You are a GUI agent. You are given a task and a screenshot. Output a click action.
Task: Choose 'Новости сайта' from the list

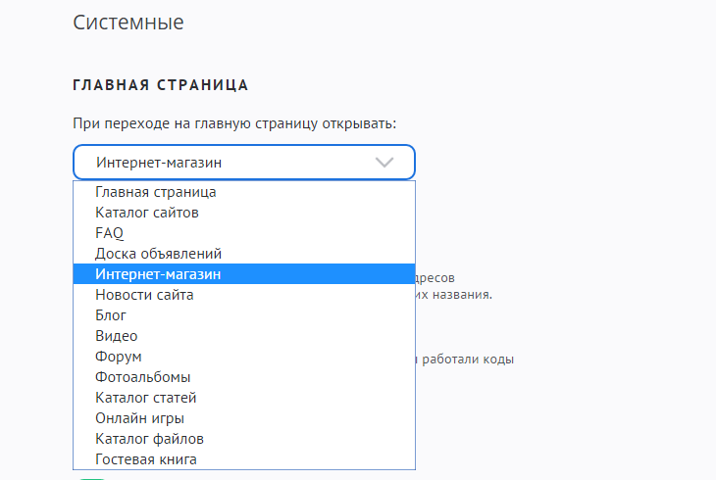click(144, 295)
